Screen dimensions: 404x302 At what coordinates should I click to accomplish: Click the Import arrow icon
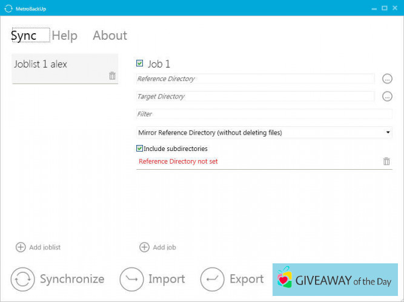point(131,279)
